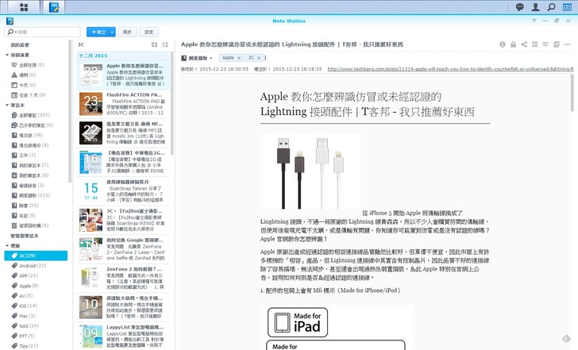The width and height of the screenshot is (578, 350).
Task: Select the iOS (14) tag
Action: tap(25, 306)
